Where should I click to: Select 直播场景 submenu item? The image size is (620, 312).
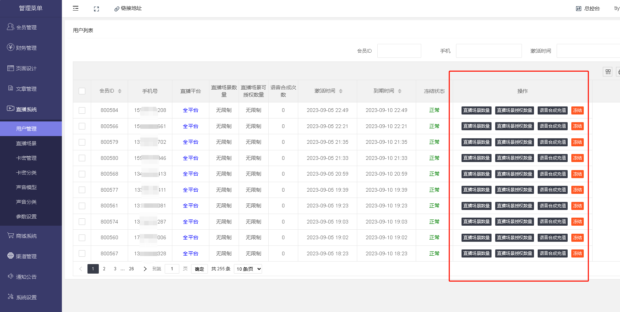click(x=31, y=143)
